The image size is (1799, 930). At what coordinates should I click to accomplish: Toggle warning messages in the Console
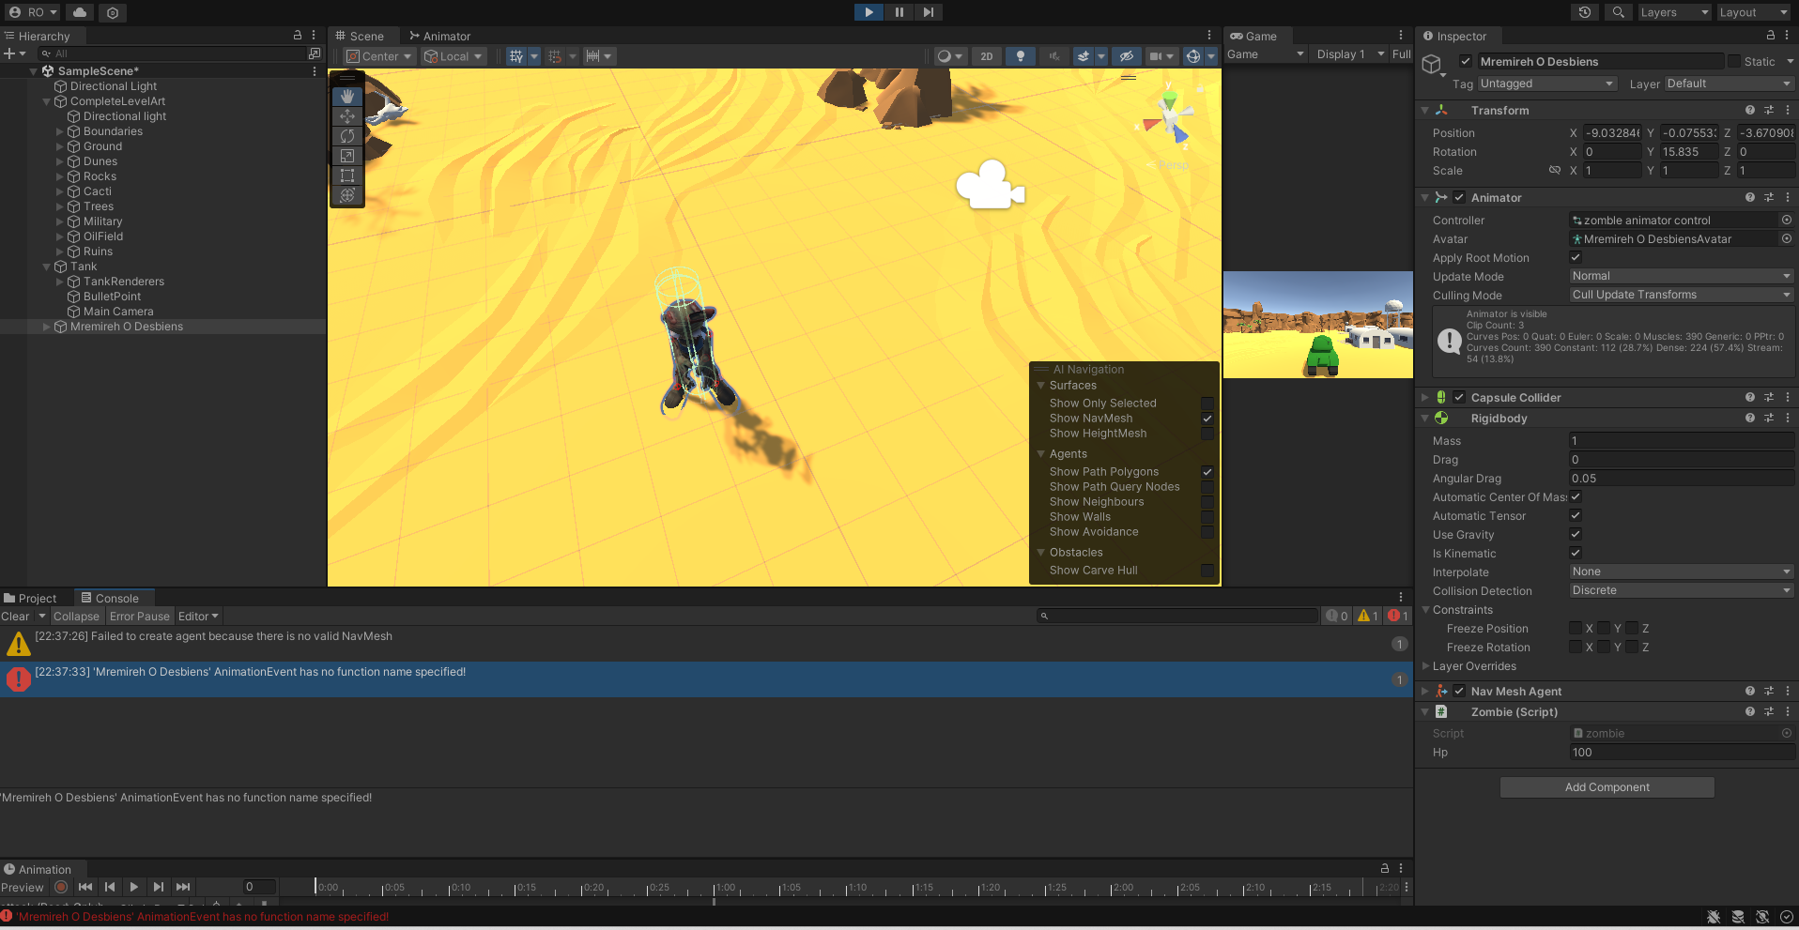(x=1367, y=616)
